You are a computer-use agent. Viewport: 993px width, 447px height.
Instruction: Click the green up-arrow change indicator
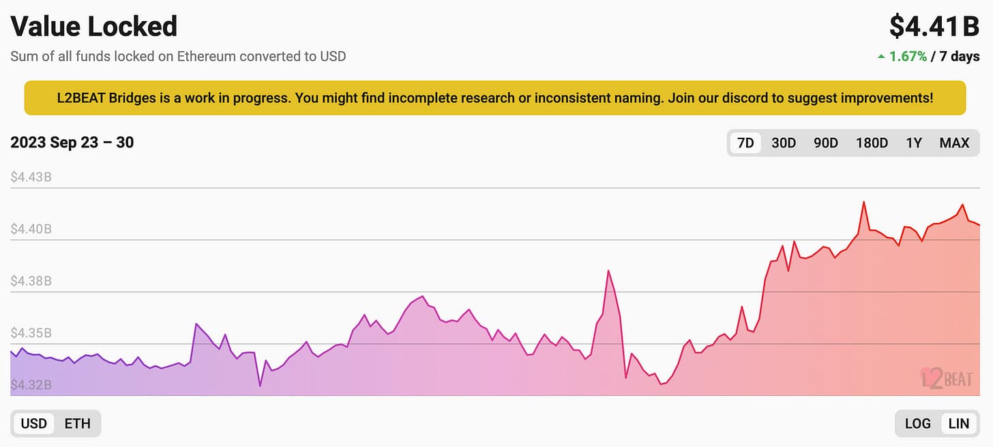click(881, 57)
